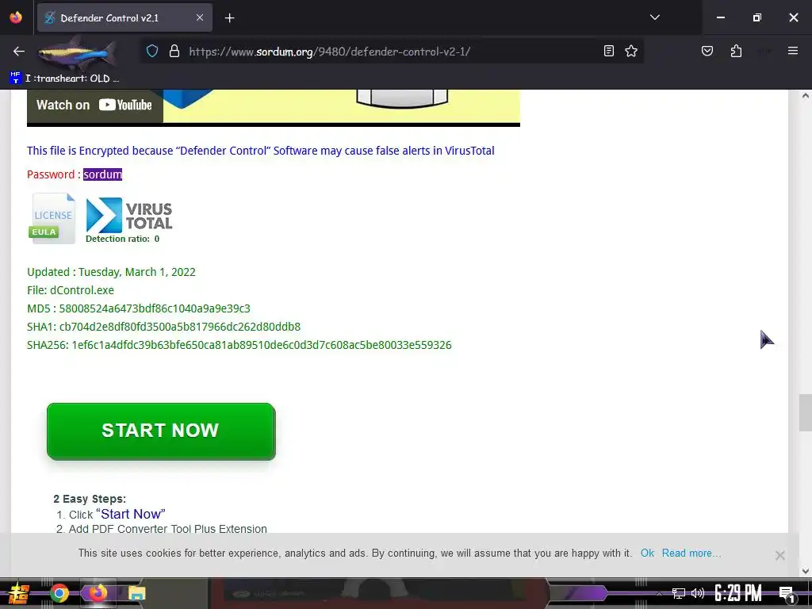Bookmark this page with the star icon

(x=630, y=51)
